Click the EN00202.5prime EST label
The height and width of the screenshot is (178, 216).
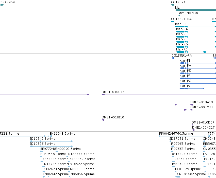click(x=69, y=149)
